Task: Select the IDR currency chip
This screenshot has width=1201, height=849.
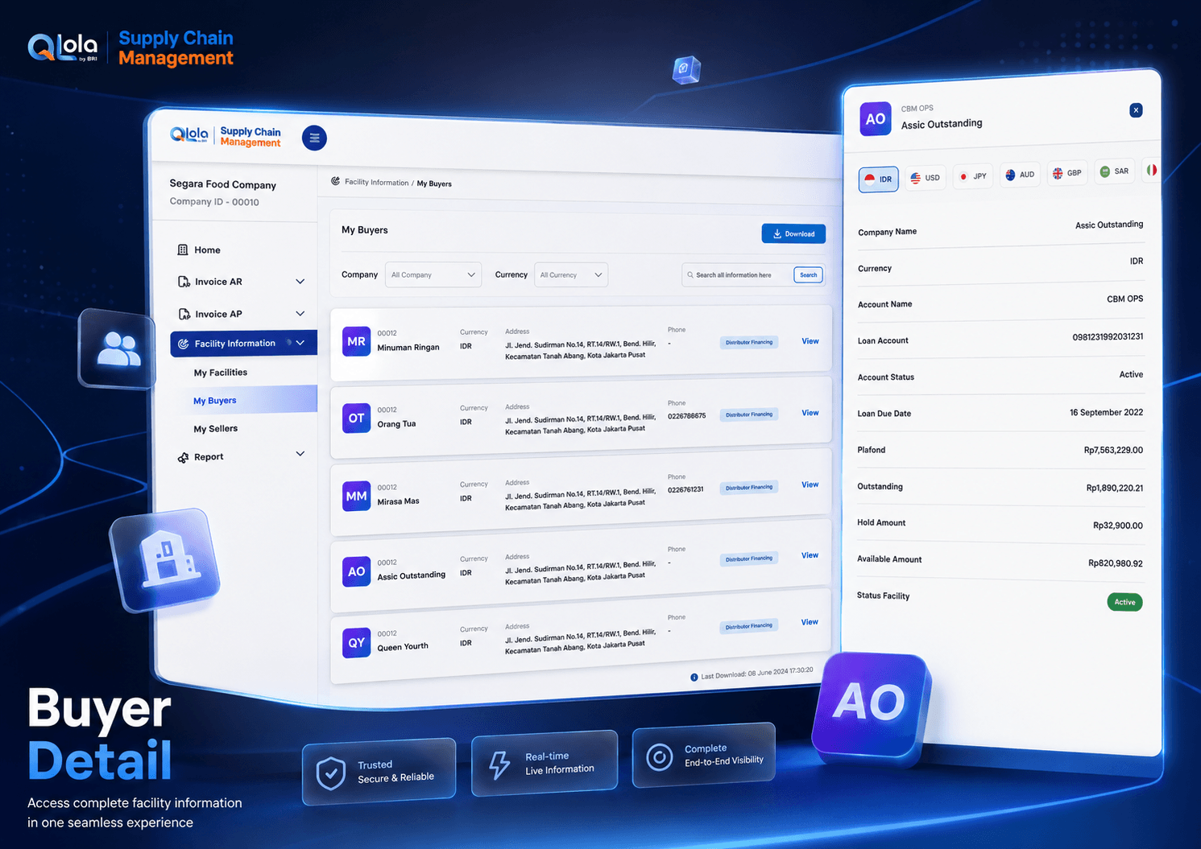Action: coord(879,179)
